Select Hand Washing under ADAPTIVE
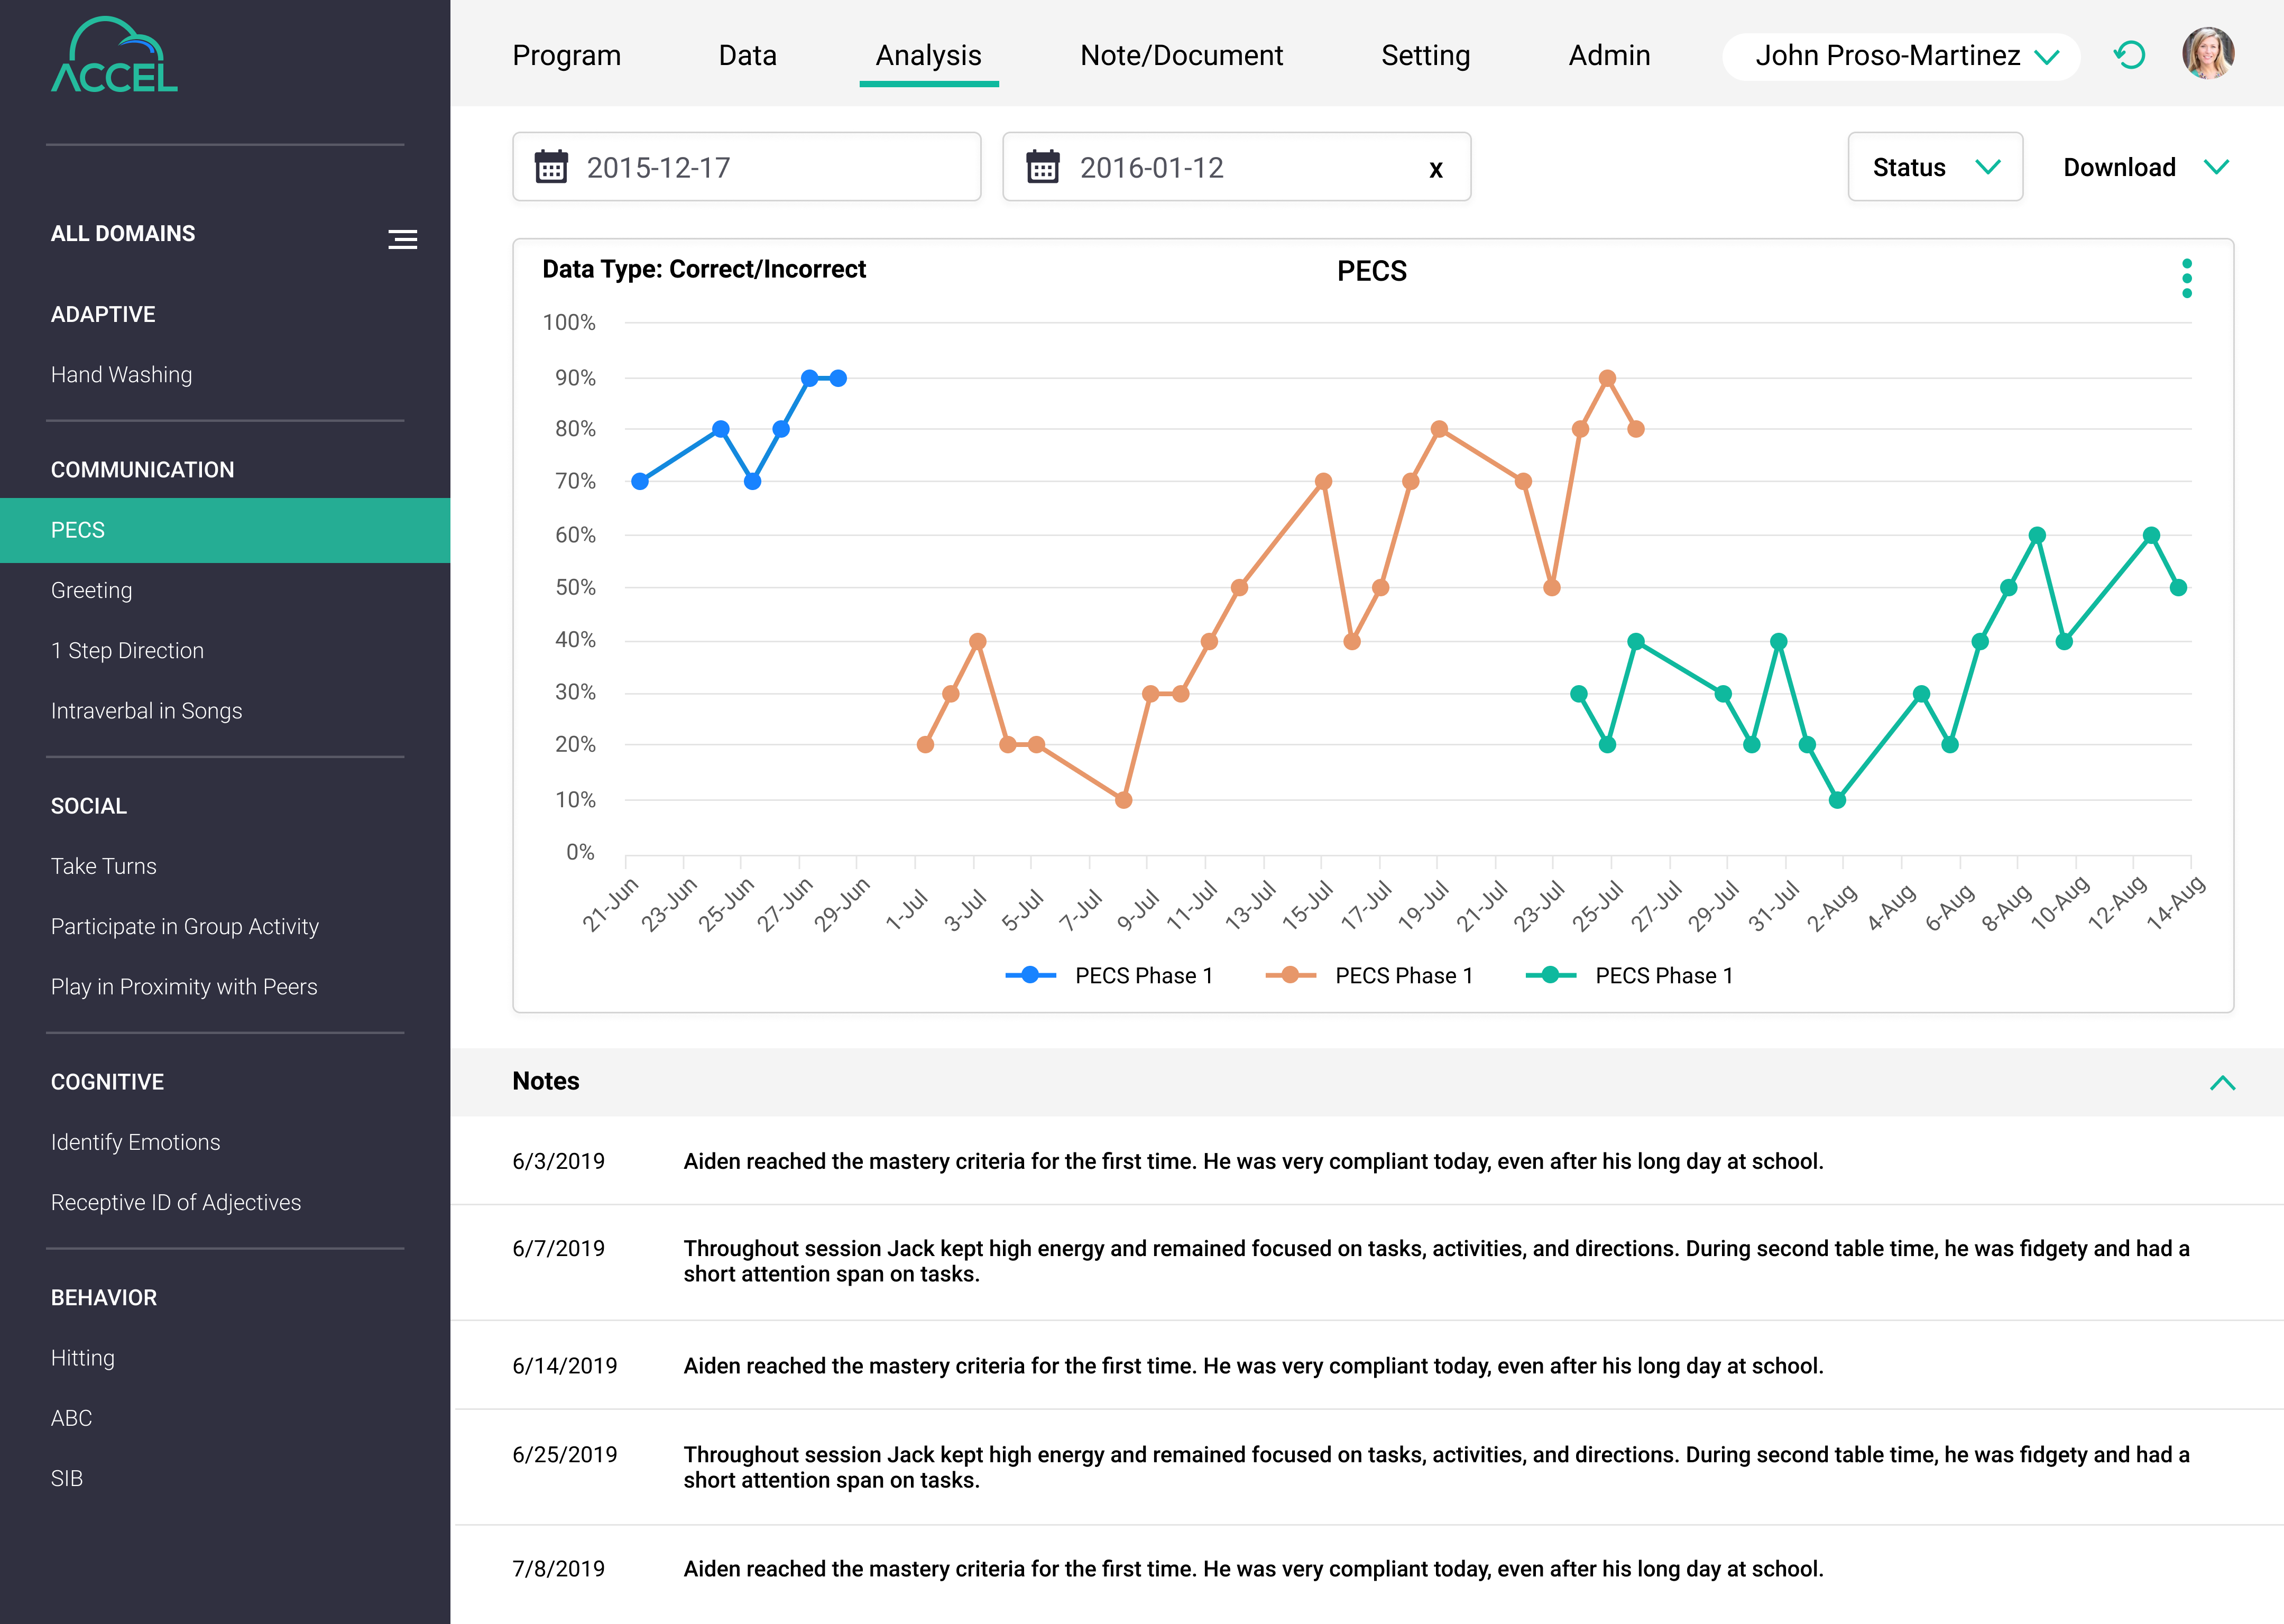 tap(121, 374)
